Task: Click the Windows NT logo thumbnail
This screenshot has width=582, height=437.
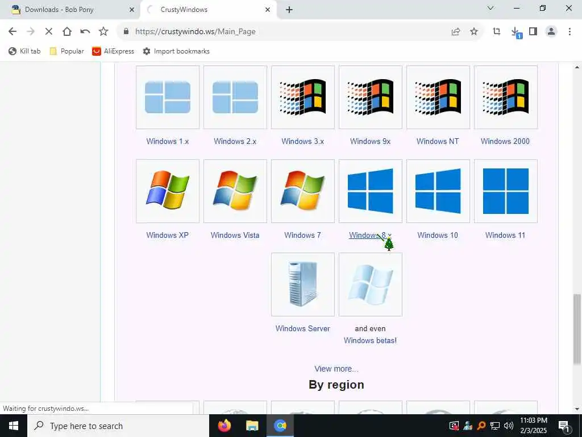Action: coord(438,97)
